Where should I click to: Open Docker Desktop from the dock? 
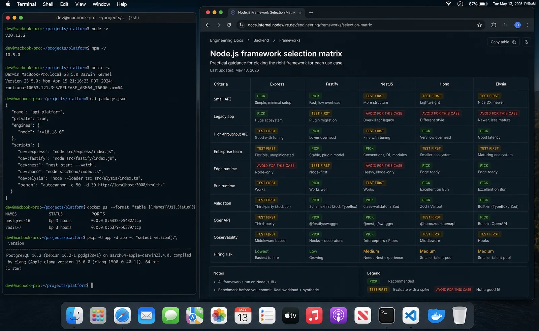click(436, 316)
